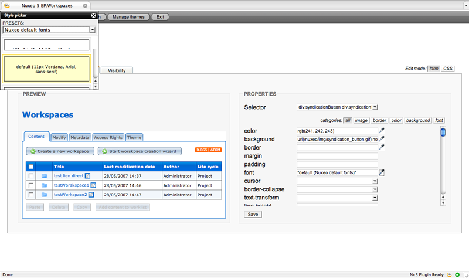Click the RSS | ATOM syndication button
The image size is (469, 278).
pyautogui.click(x=209, y=150)
